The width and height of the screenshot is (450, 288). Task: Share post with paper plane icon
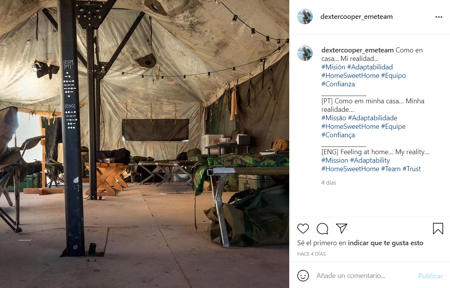pos(342,228)
